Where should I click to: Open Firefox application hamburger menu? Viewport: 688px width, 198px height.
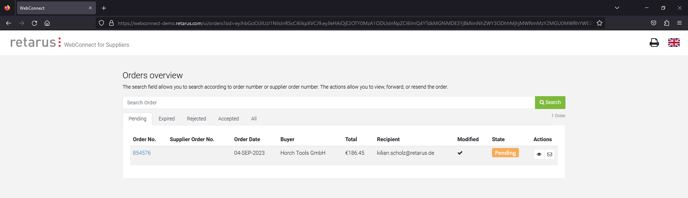[679, 23]
